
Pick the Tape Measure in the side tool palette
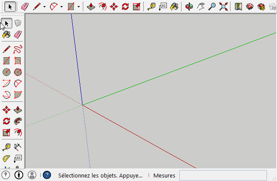pos(7,147)
